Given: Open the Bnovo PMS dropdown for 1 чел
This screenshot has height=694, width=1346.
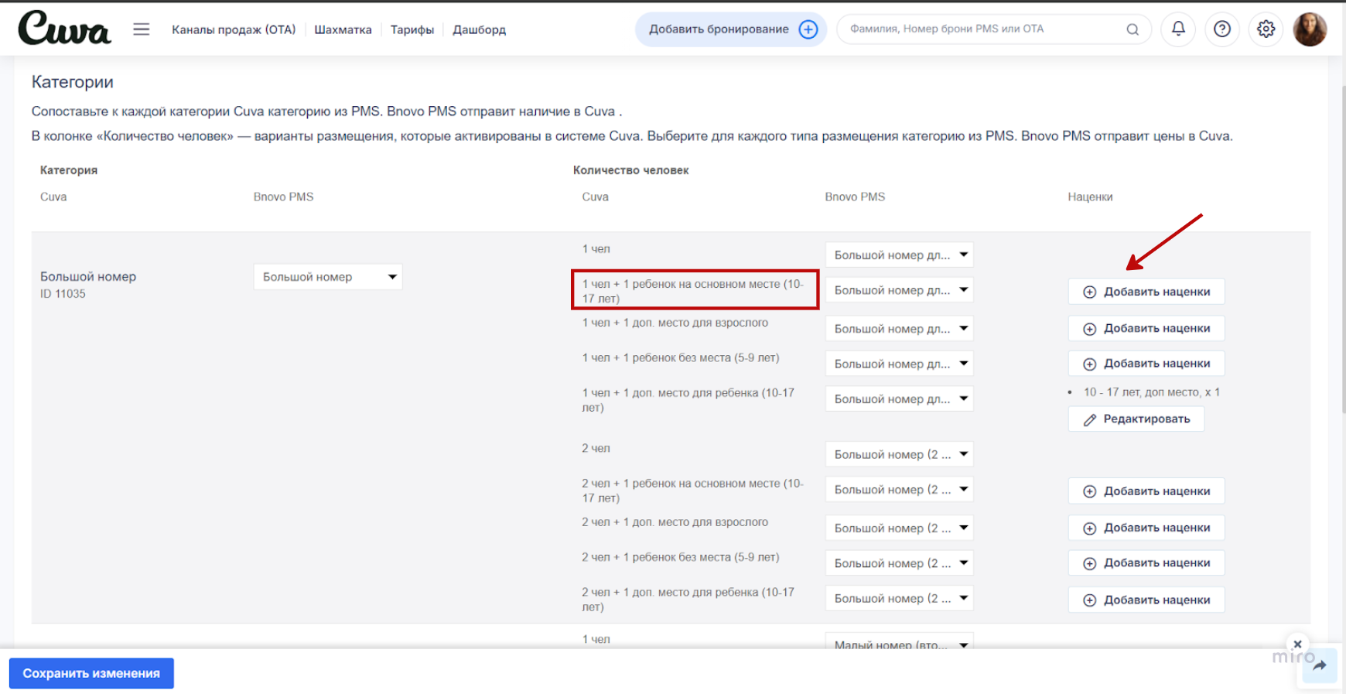Looking at the screenshot, I should 899,255.
